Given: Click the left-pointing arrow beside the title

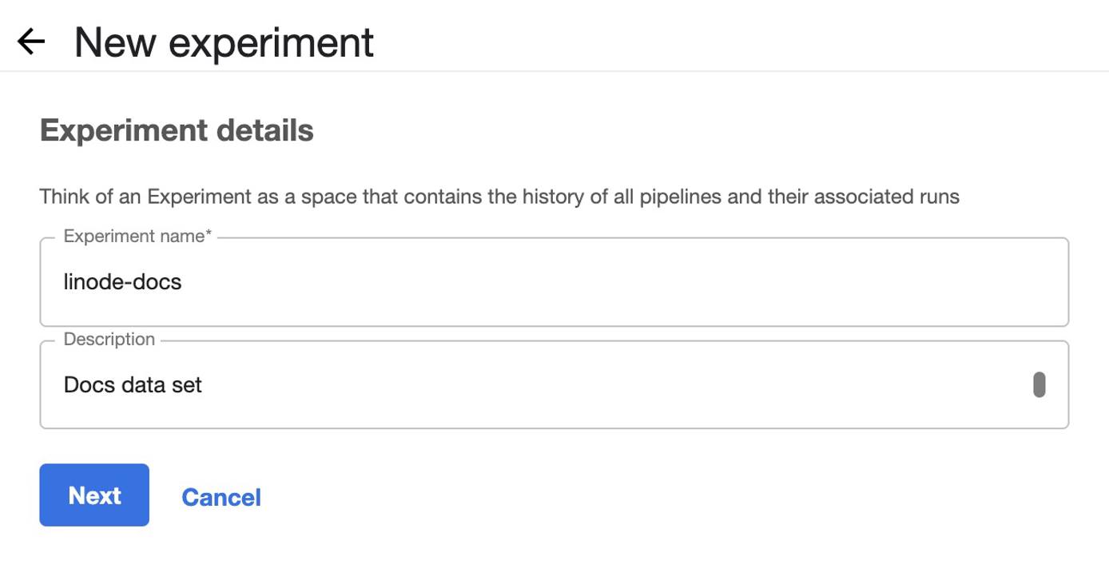Looking at the screenshot, I should (x=30, y=42).
